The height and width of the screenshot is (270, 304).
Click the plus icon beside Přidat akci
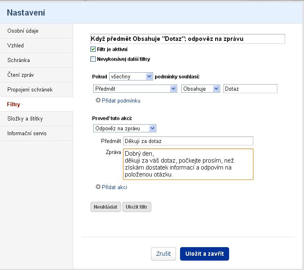(98, 187)
